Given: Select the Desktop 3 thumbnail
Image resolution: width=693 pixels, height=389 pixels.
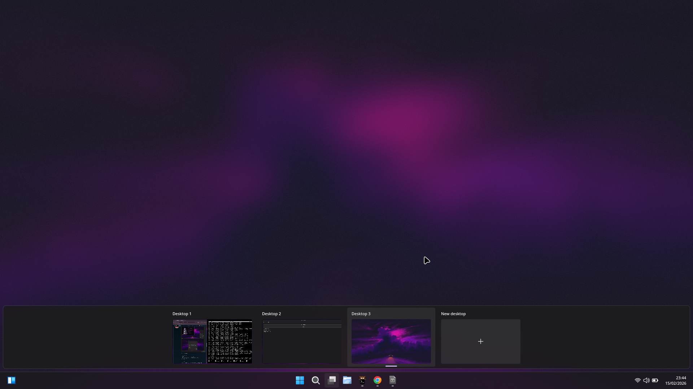Looking at the screenshot, I should coord(391,341).
